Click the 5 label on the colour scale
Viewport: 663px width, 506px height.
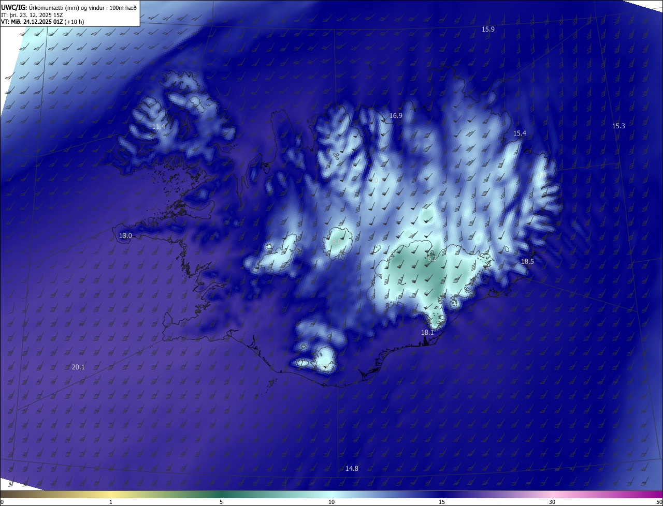[221, 502]
